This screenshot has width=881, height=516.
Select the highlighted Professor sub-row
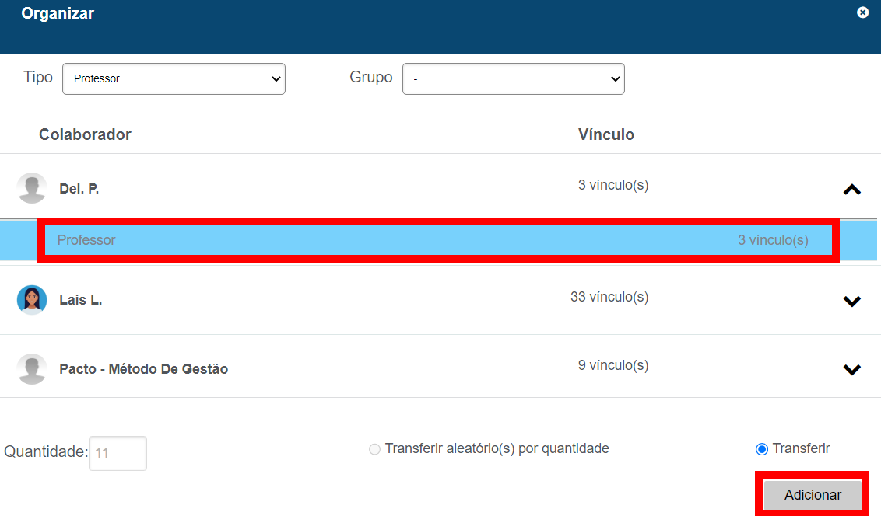coord(438,240)
